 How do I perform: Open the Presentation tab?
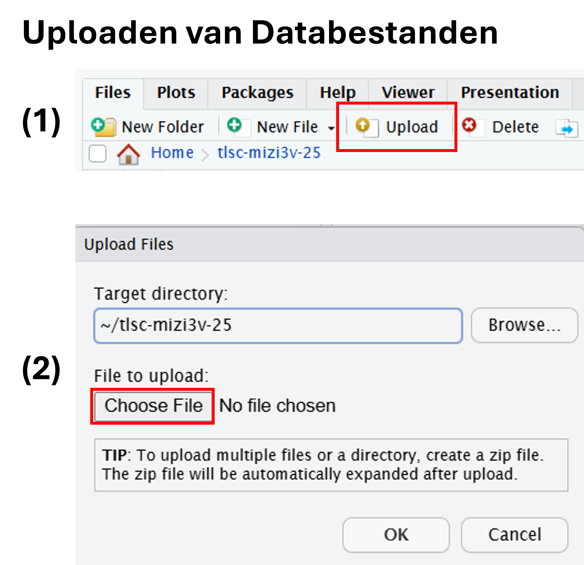(510, 92)
